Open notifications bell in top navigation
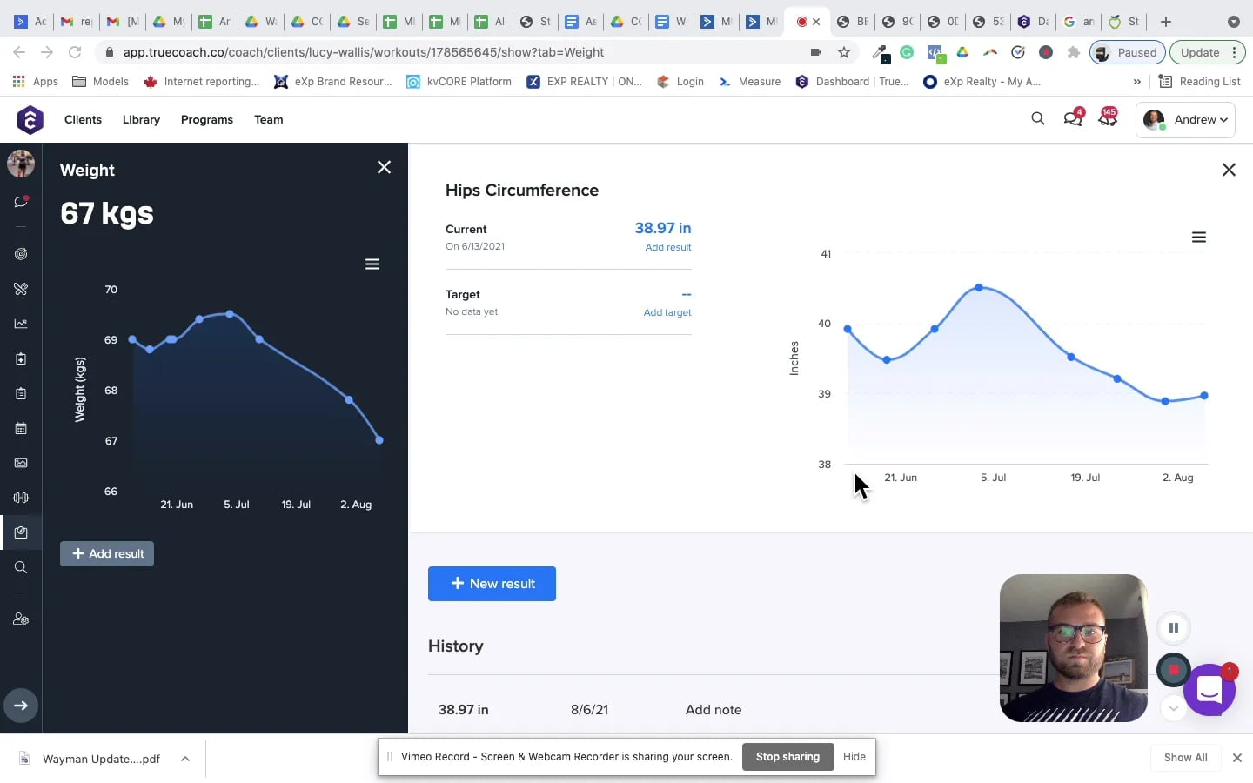Image resolution: width=1253 pixels, height=783 pixels. (1108, 119)
